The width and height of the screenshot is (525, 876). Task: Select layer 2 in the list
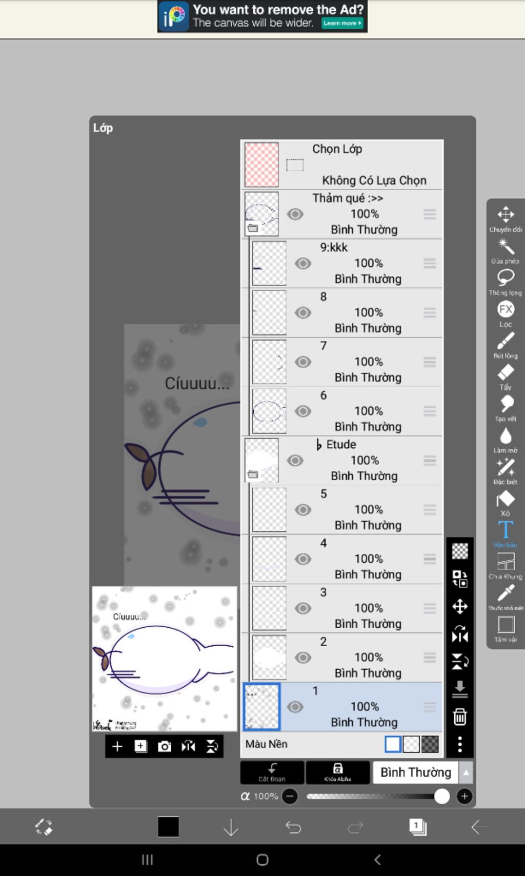tap(342, 658)
